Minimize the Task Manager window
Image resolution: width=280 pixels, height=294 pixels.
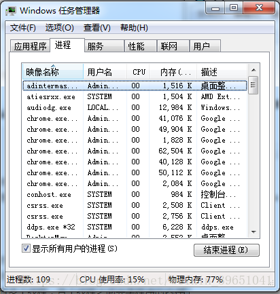pyautogui.click(x=215, y=8)
